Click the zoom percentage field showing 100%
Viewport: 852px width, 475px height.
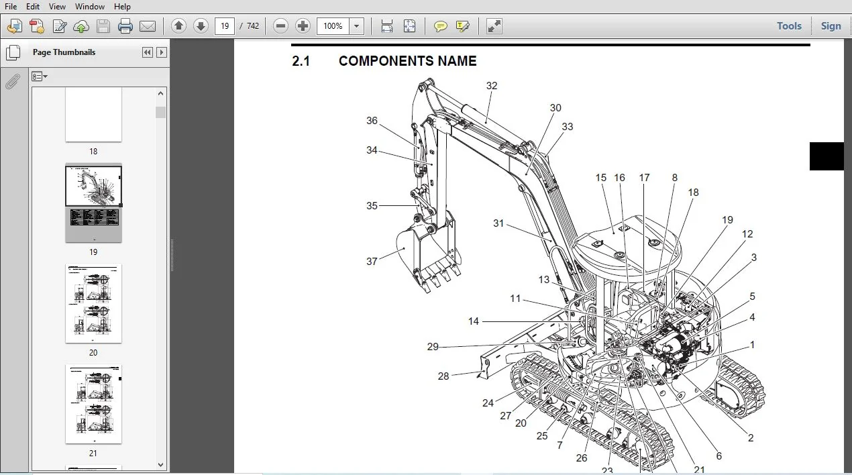tap(333, 26)
